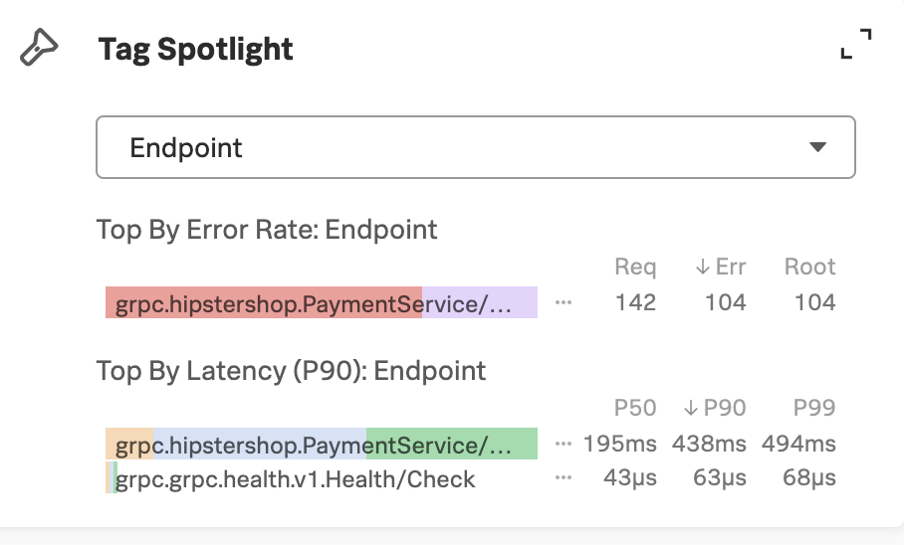Select purple segment of PaymentService error bar
904x545 pixels.
point(480,302)
